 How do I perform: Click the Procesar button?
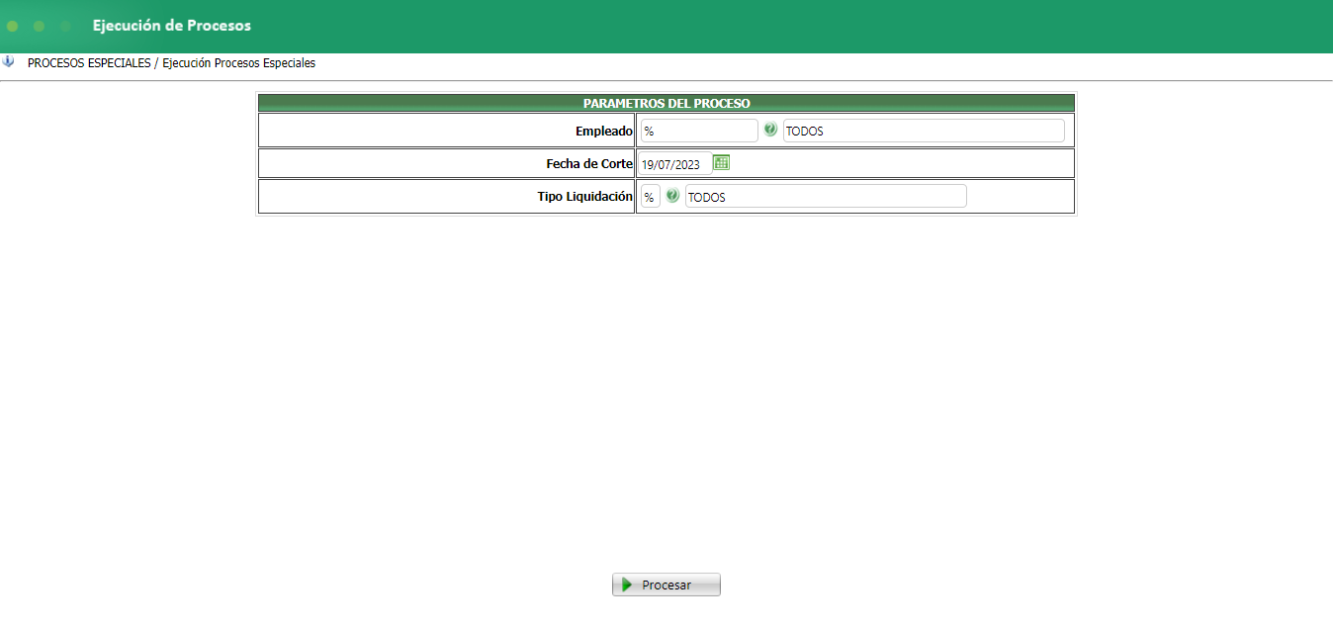pyautogui.click(x=666, y=585)
